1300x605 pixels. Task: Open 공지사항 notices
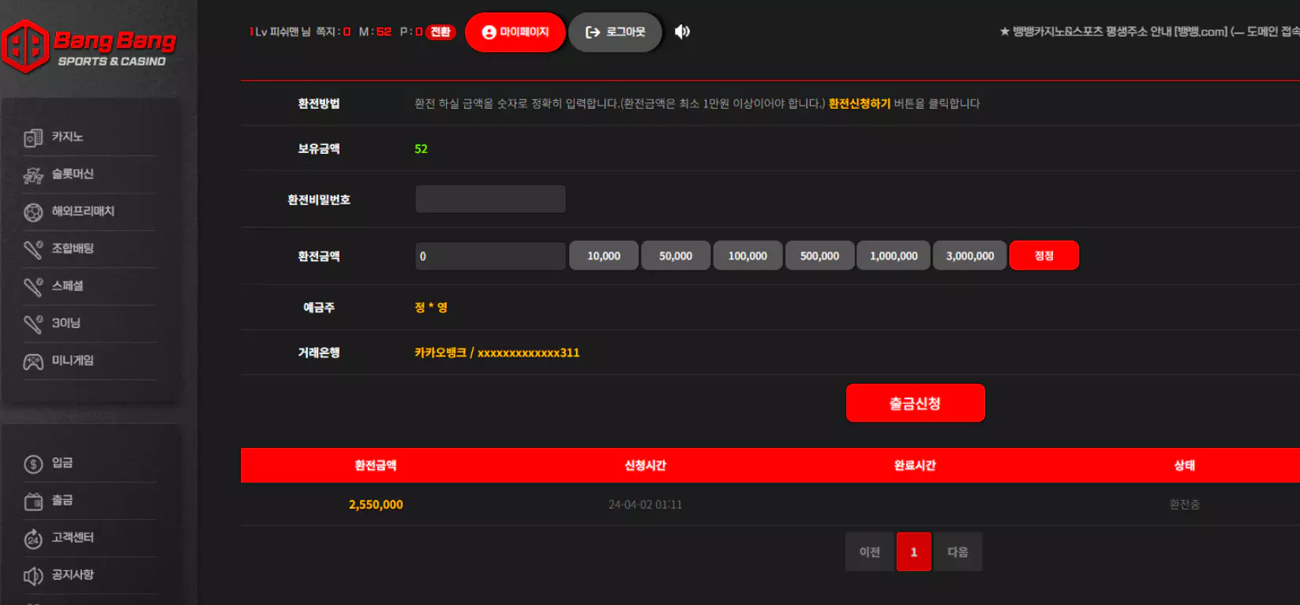point(73,574)
